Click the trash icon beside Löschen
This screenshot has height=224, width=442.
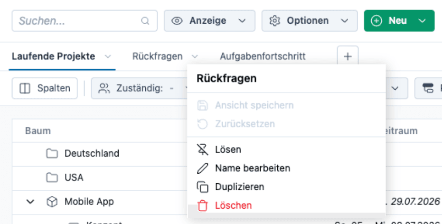(x=202, y=205)
